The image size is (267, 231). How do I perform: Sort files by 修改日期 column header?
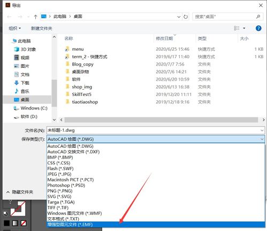pos(164,38)
